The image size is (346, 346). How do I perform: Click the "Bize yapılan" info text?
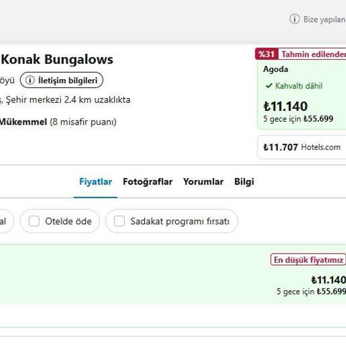(324, 19)
